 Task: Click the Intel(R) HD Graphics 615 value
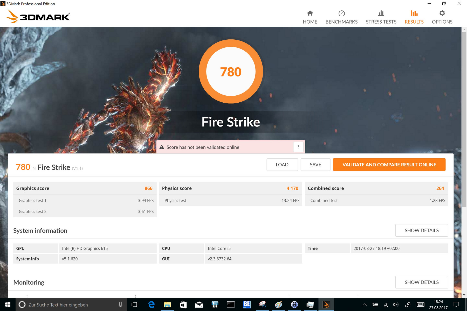85,249
